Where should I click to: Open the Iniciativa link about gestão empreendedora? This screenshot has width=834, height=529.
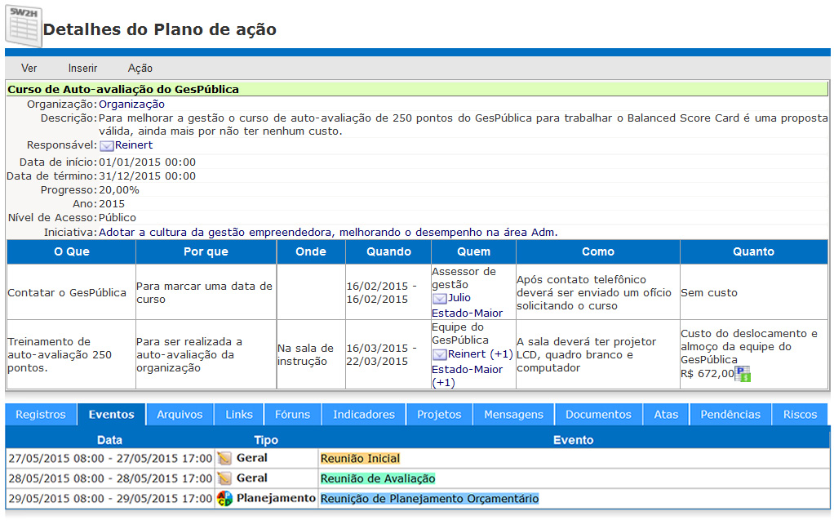[x=328, y=233]
